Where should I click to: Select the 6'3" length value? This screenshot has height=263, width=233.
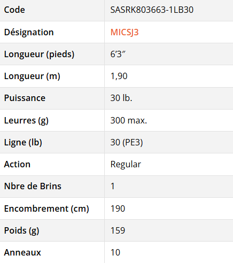pos(118,54)
